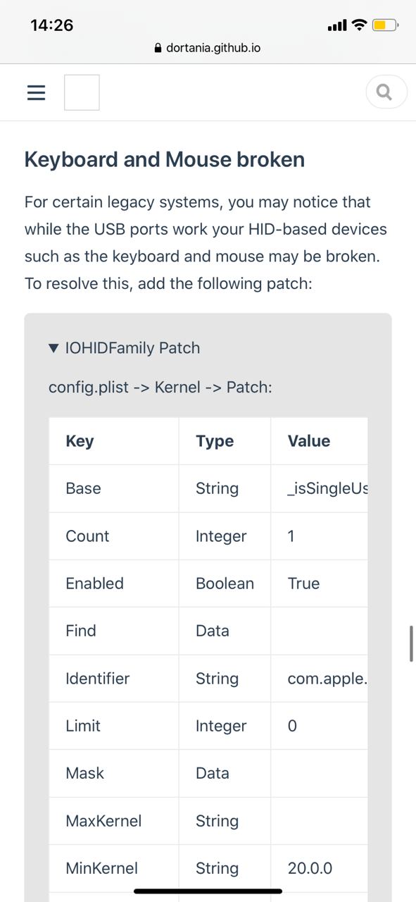
Task: Tap the MinKernel value 20.0.0
Action: 310,868
